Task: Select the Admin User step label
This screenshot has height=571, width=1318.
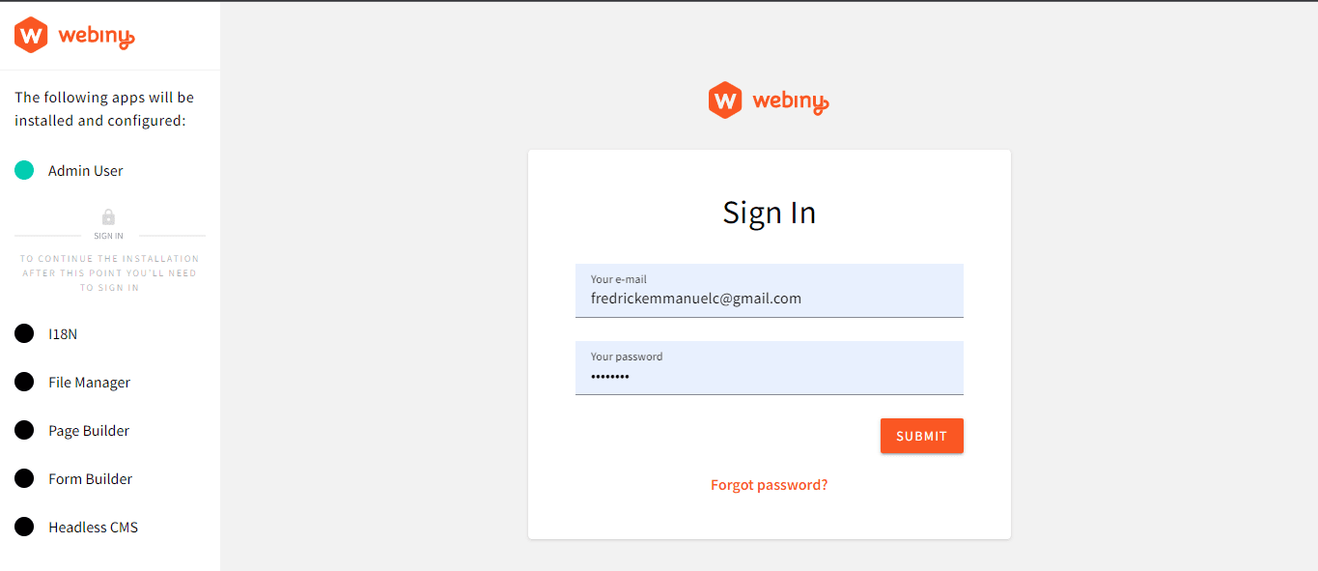Action: (86, 171)
